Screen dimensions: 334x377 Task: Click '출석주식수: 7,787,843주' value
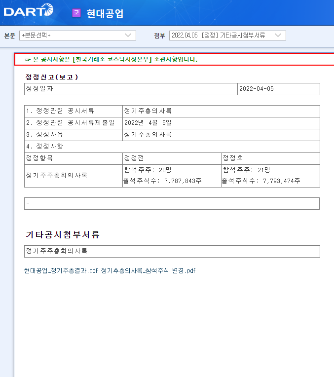162,181
